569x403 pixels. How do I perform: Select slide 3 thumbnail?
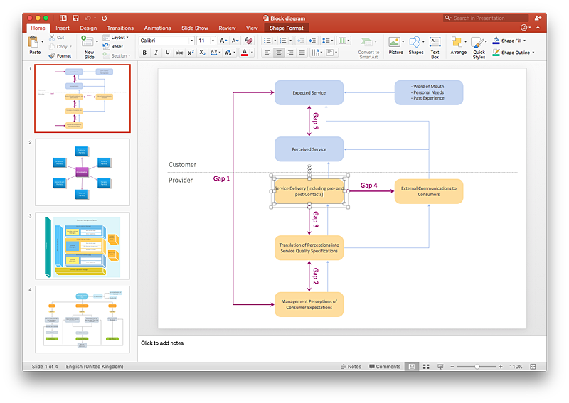(83, 246)
